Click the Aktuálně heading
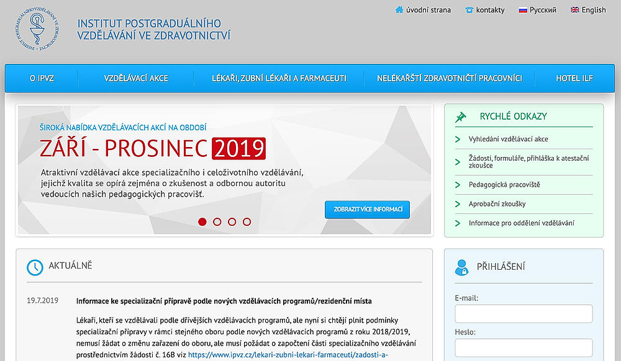The height and width of the screenshot is (361, 621). [x=70, y=265]
